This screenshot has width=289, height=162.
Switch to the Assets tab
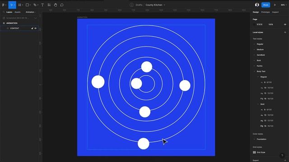click(x=18, y=12)
